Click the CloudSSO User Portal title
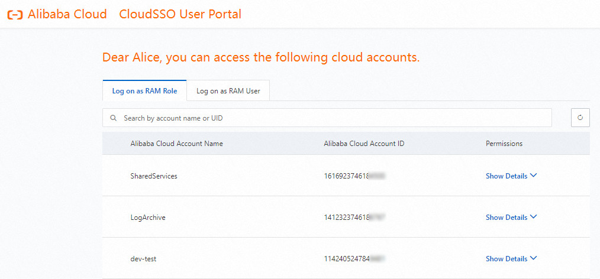Image resolution: width=600 pixels, height=279 pixels. [180, 14]
